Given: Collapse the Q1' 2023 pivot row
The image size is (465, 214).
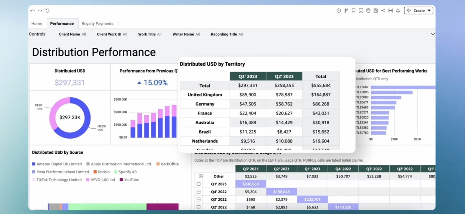Looking at the screenshot, I should 199,184.
